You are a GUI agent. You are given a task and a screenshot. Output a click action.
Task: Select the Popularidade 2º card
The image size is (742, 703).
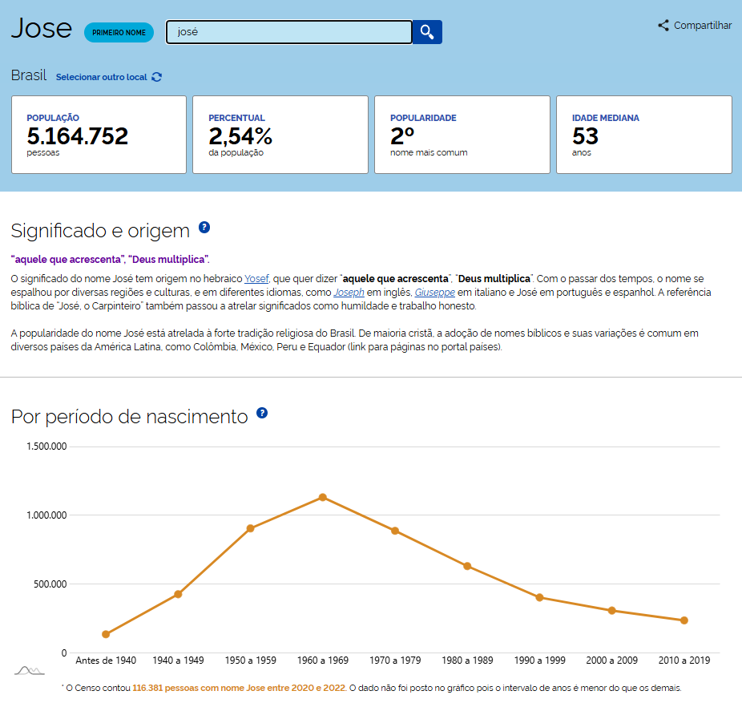(x=462, y=135)
